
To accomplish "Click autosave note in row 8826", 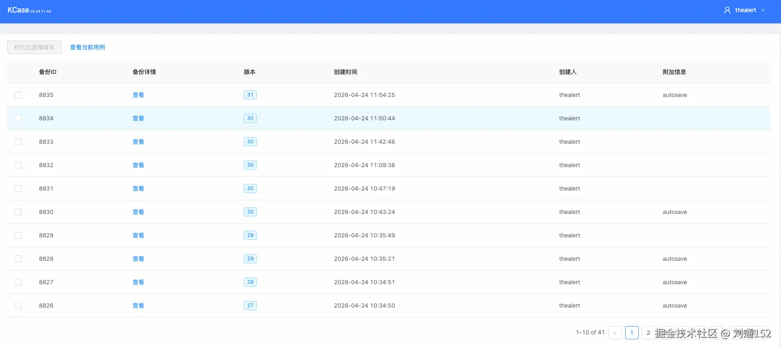I will coord(675,306).
